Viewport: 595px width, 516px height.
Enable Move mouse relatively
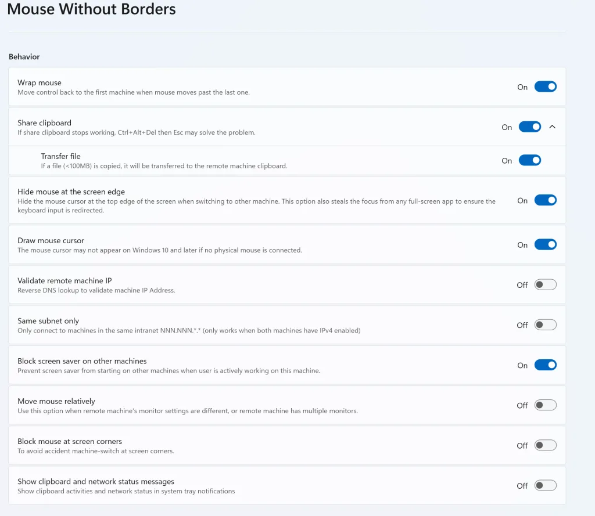(545, 405)
